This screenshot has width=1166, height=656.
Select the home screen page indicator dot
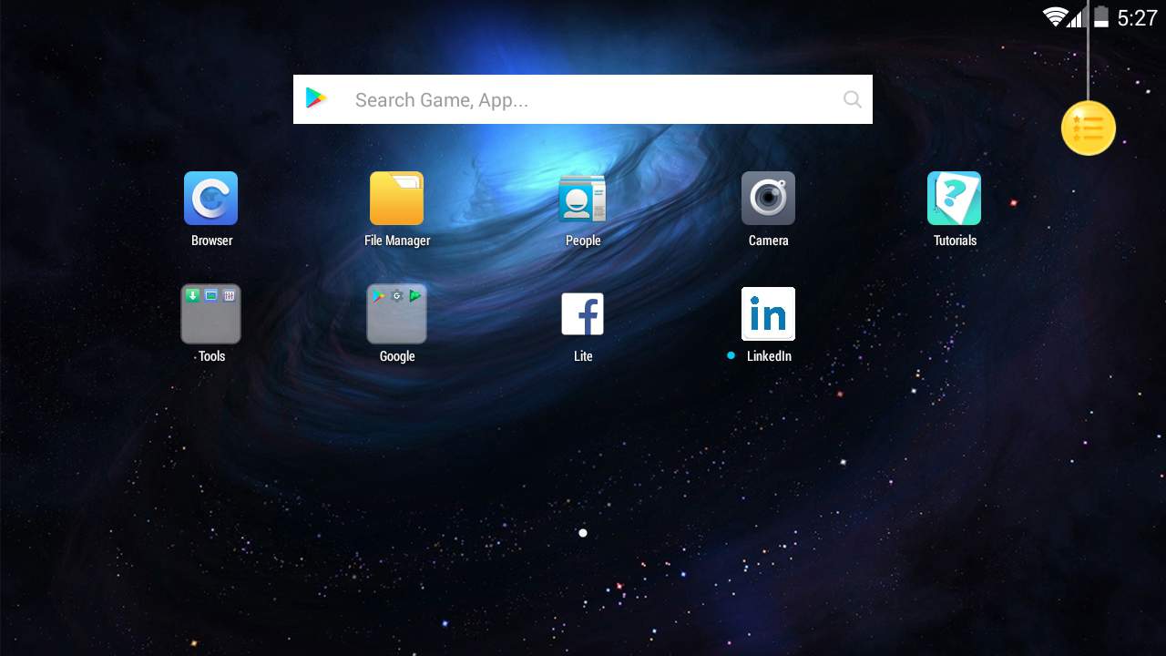583,533
